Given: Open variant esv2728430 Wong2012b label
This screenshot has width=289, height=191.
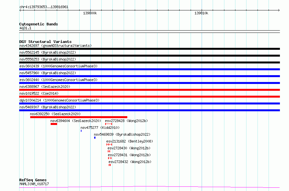Looking at the screenshot, I should (129, 148).
